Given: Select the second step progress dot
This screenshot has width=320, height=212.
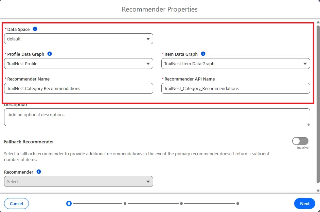Looking at the screenshot, I should [x=125, y=204].
